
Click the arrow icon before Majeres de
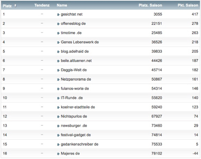pyautogui.click(x=58, y=154)
